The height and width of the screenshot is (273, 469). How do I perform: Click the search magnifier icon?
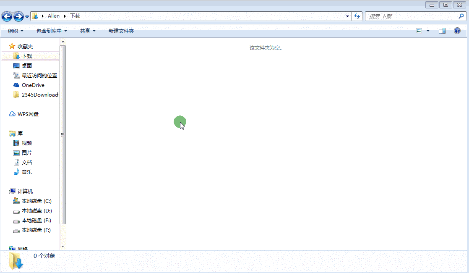(x=461, y=16)
